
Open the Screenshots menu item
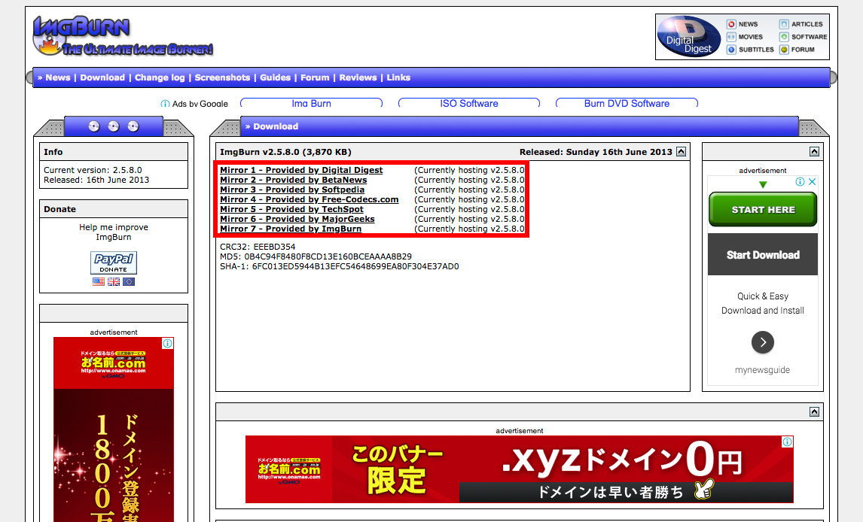click(222, 77)
